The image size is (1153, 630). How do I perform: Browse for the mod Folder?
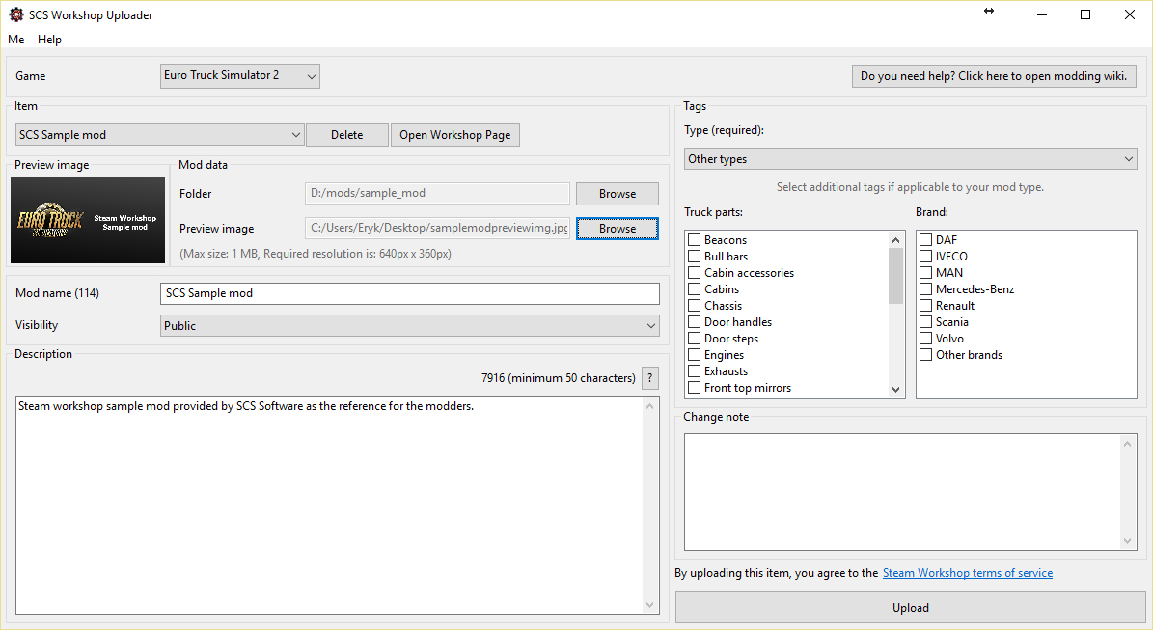pos(617,194)
